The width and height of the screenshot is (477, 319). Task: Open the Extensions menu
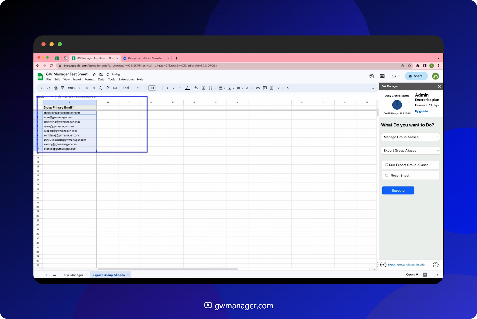(x=126, y=80)
